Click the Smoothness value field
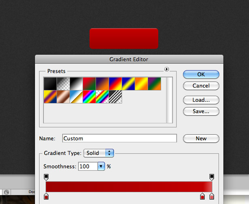This screenshot has width=249, height=204. coord(88,166)
